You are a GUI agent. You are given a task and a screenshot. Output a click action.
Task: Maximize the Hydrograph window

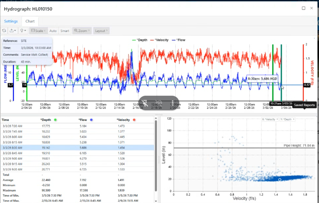click(304, 8)
